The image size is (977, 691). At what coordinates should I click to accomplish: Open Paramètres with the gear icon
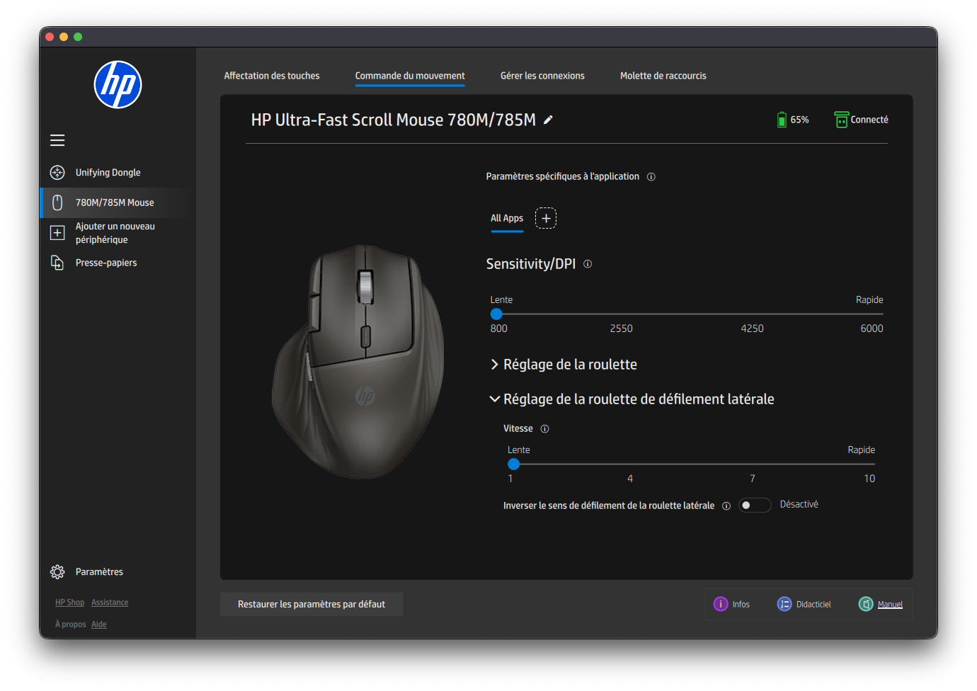(x=57, y=571)
